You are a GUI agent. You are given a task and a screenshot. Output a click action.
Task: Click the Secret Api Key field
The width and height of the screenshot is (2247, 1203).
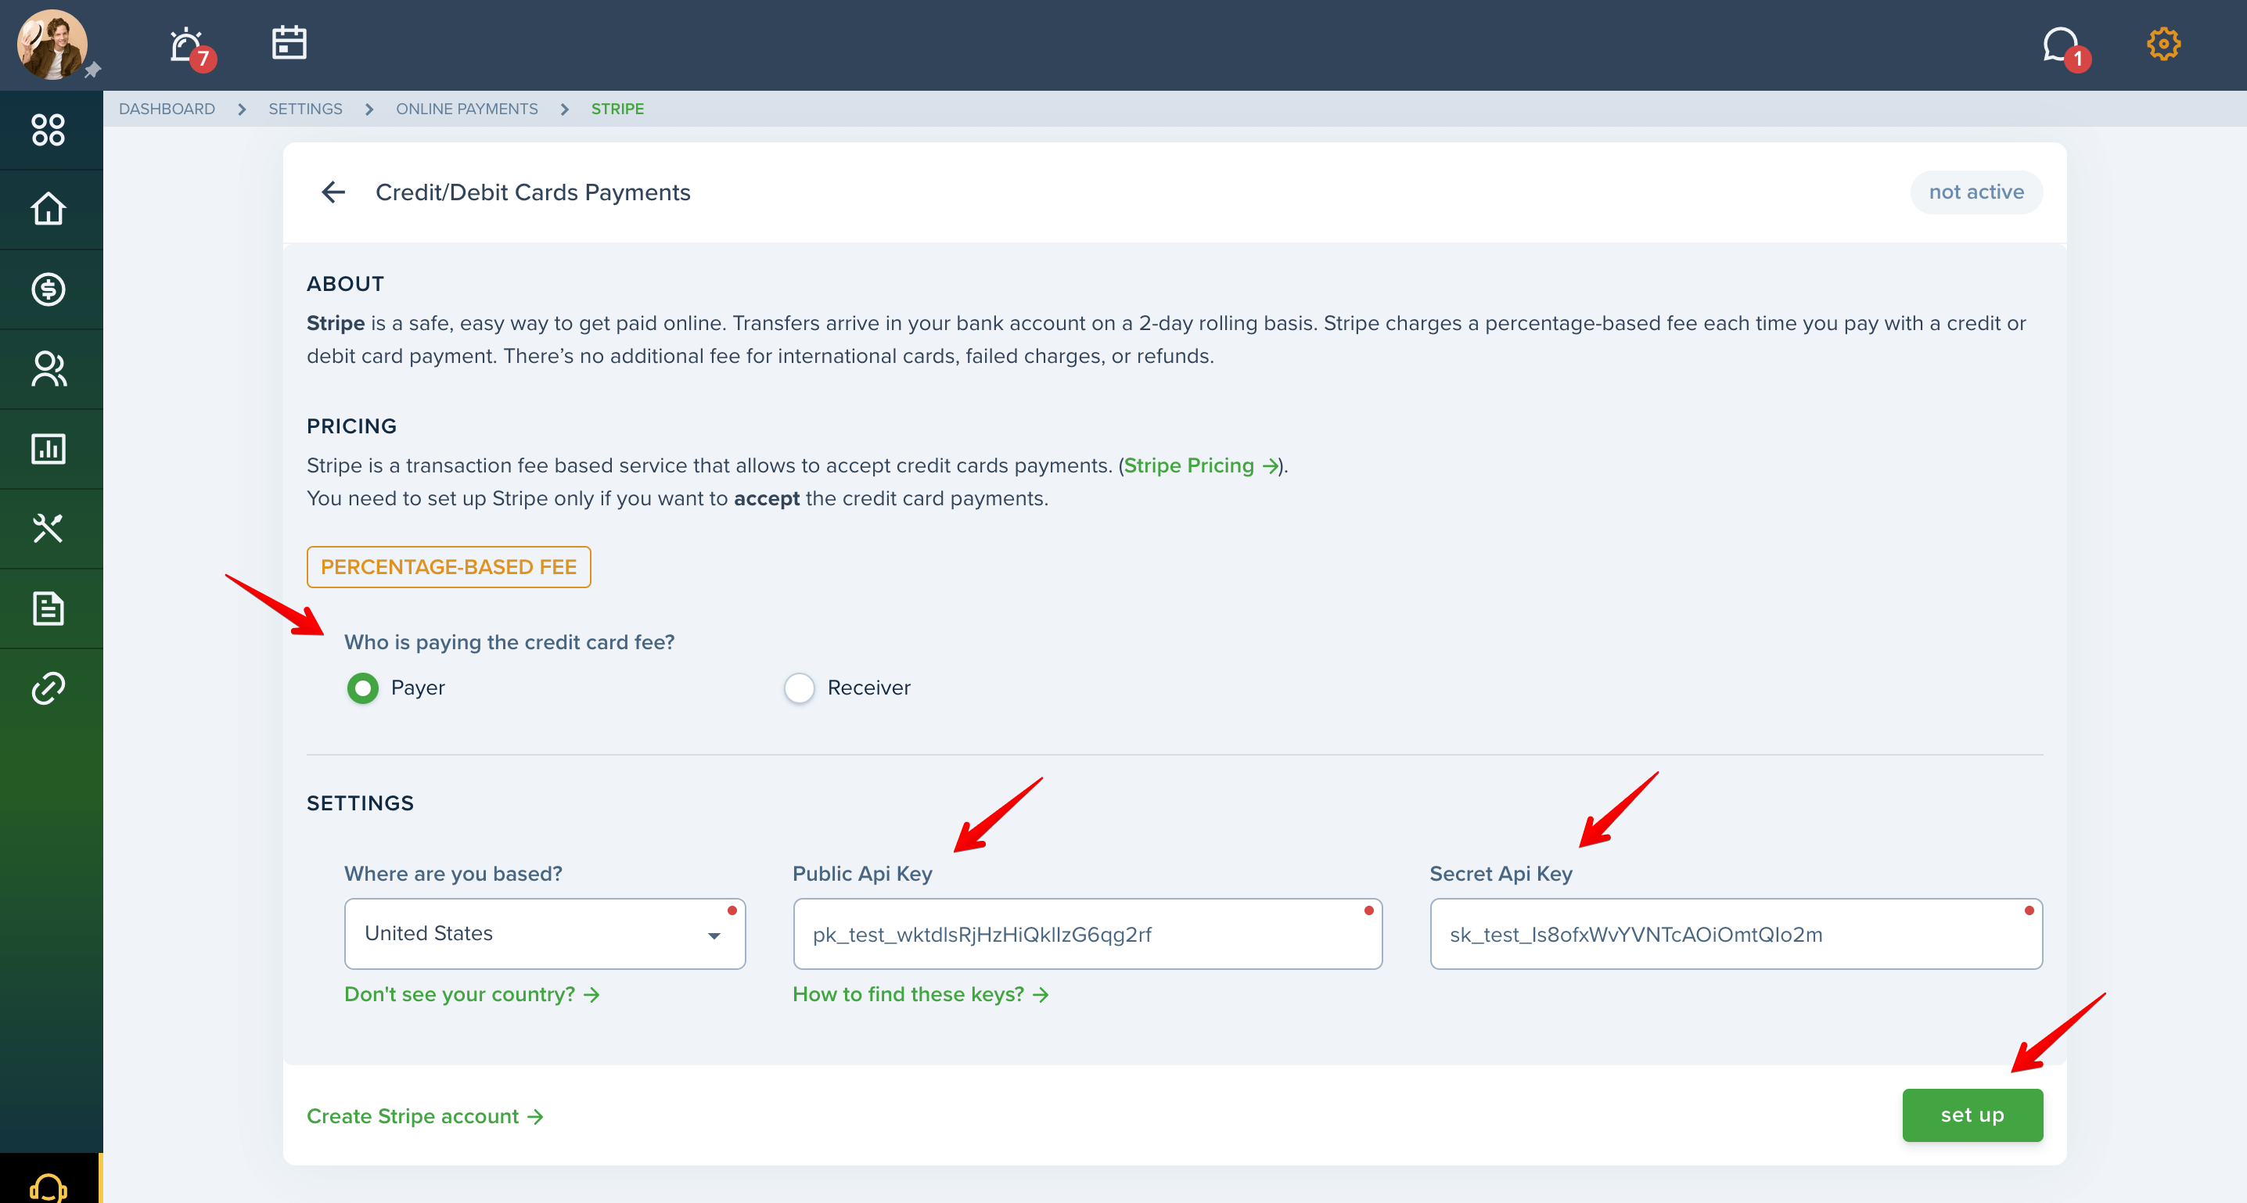click(1736, 934)
